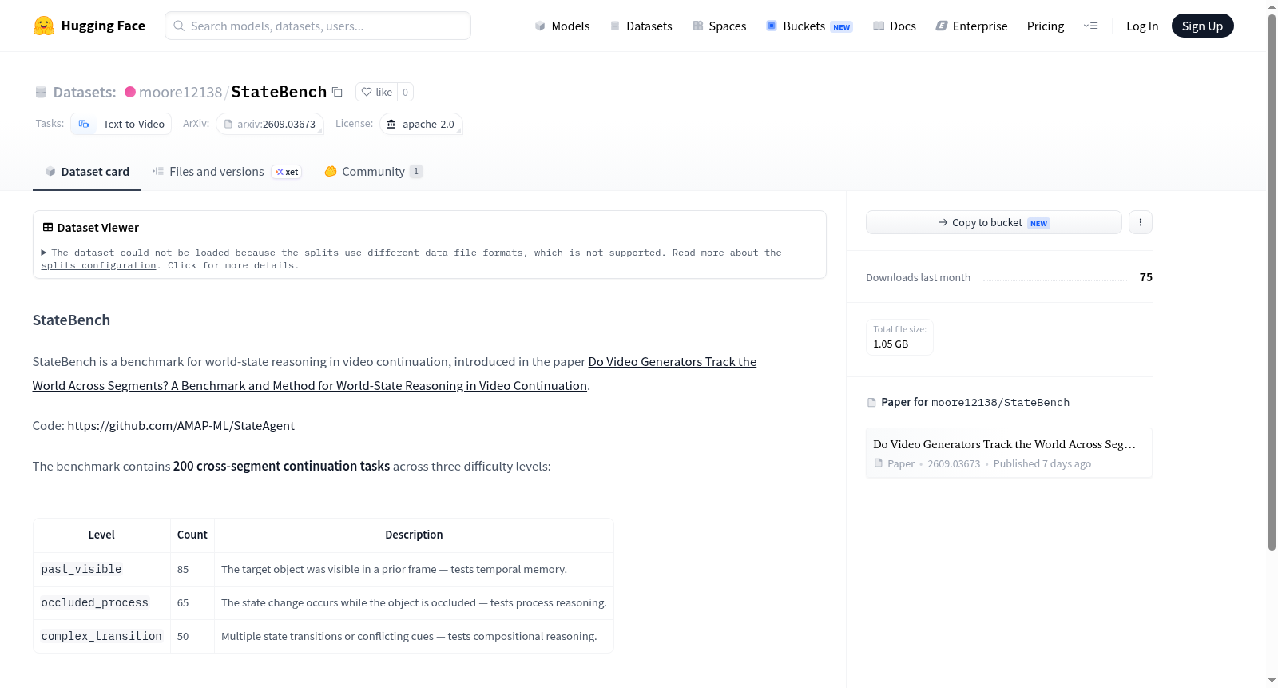
Task: Click the downloads count 75
Action: [1146, 277]
